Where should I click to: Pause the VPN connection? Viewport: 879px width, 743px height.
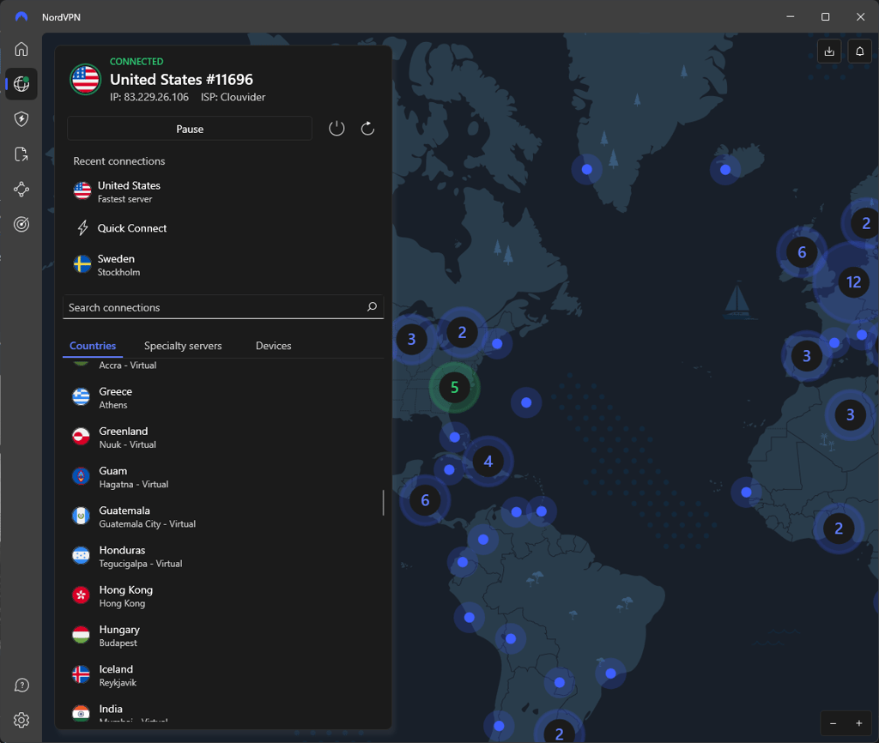click(x=190, y=129)
